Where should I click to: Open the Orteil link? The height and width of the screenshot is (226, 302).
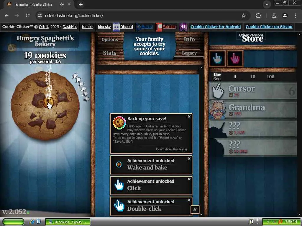point(44,26)
